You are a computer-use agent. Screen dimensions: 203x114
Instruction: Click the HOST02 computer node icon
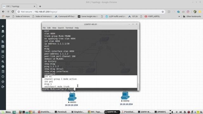point(125,96)
